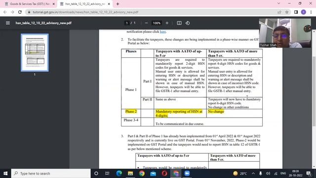
Task: Click 'Mandatory reporting of HSN at 4-digits' text
Action: click(x=179, y=113)
